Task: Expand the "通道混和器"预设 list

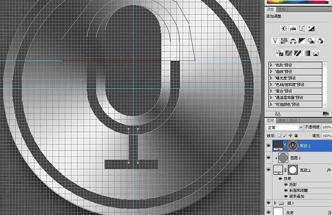Action: (271, 97)
